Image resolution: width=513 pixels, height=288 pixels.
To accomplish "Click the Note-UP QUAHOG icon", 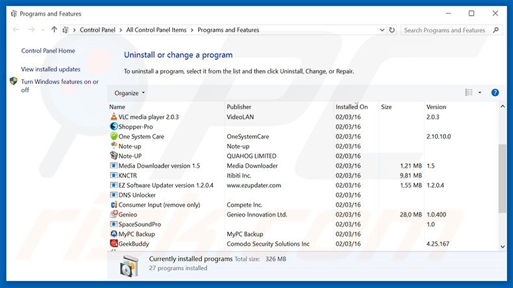I will pos(114,155).
